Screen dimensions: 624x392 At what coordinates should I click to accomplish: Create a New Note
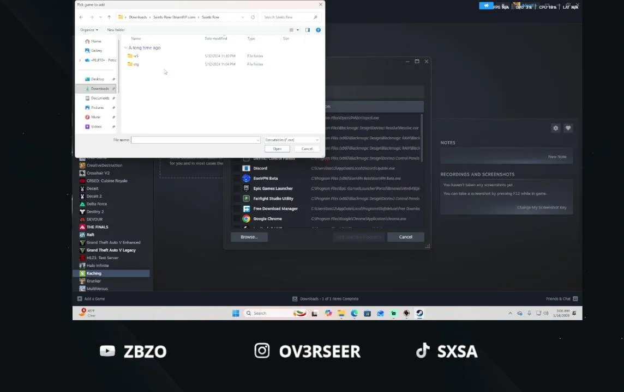(557, 157)
